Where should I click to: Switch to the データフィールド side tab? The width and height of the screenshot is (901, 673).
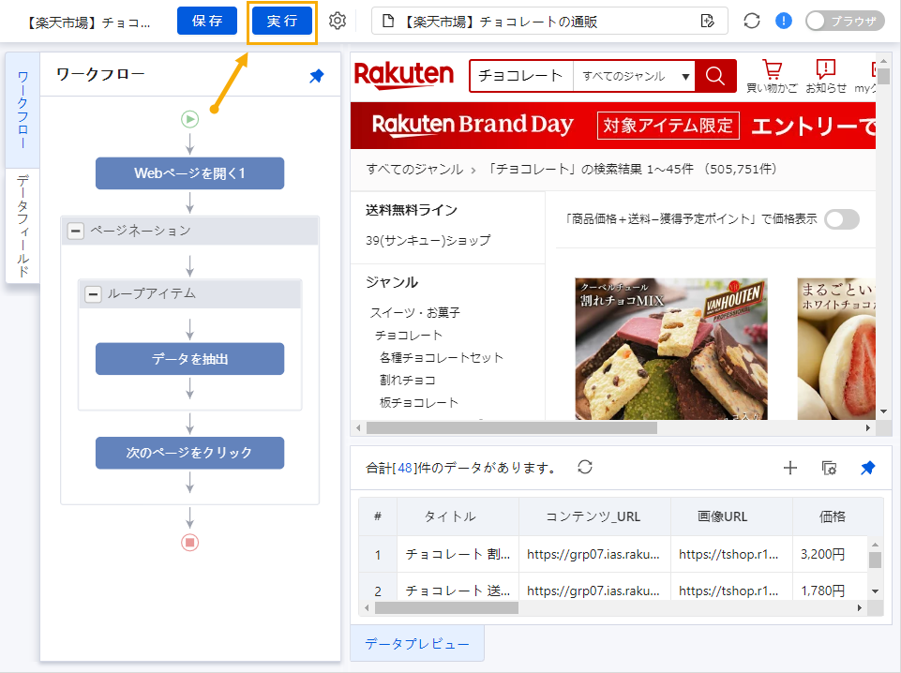click(x=23, y=226)
